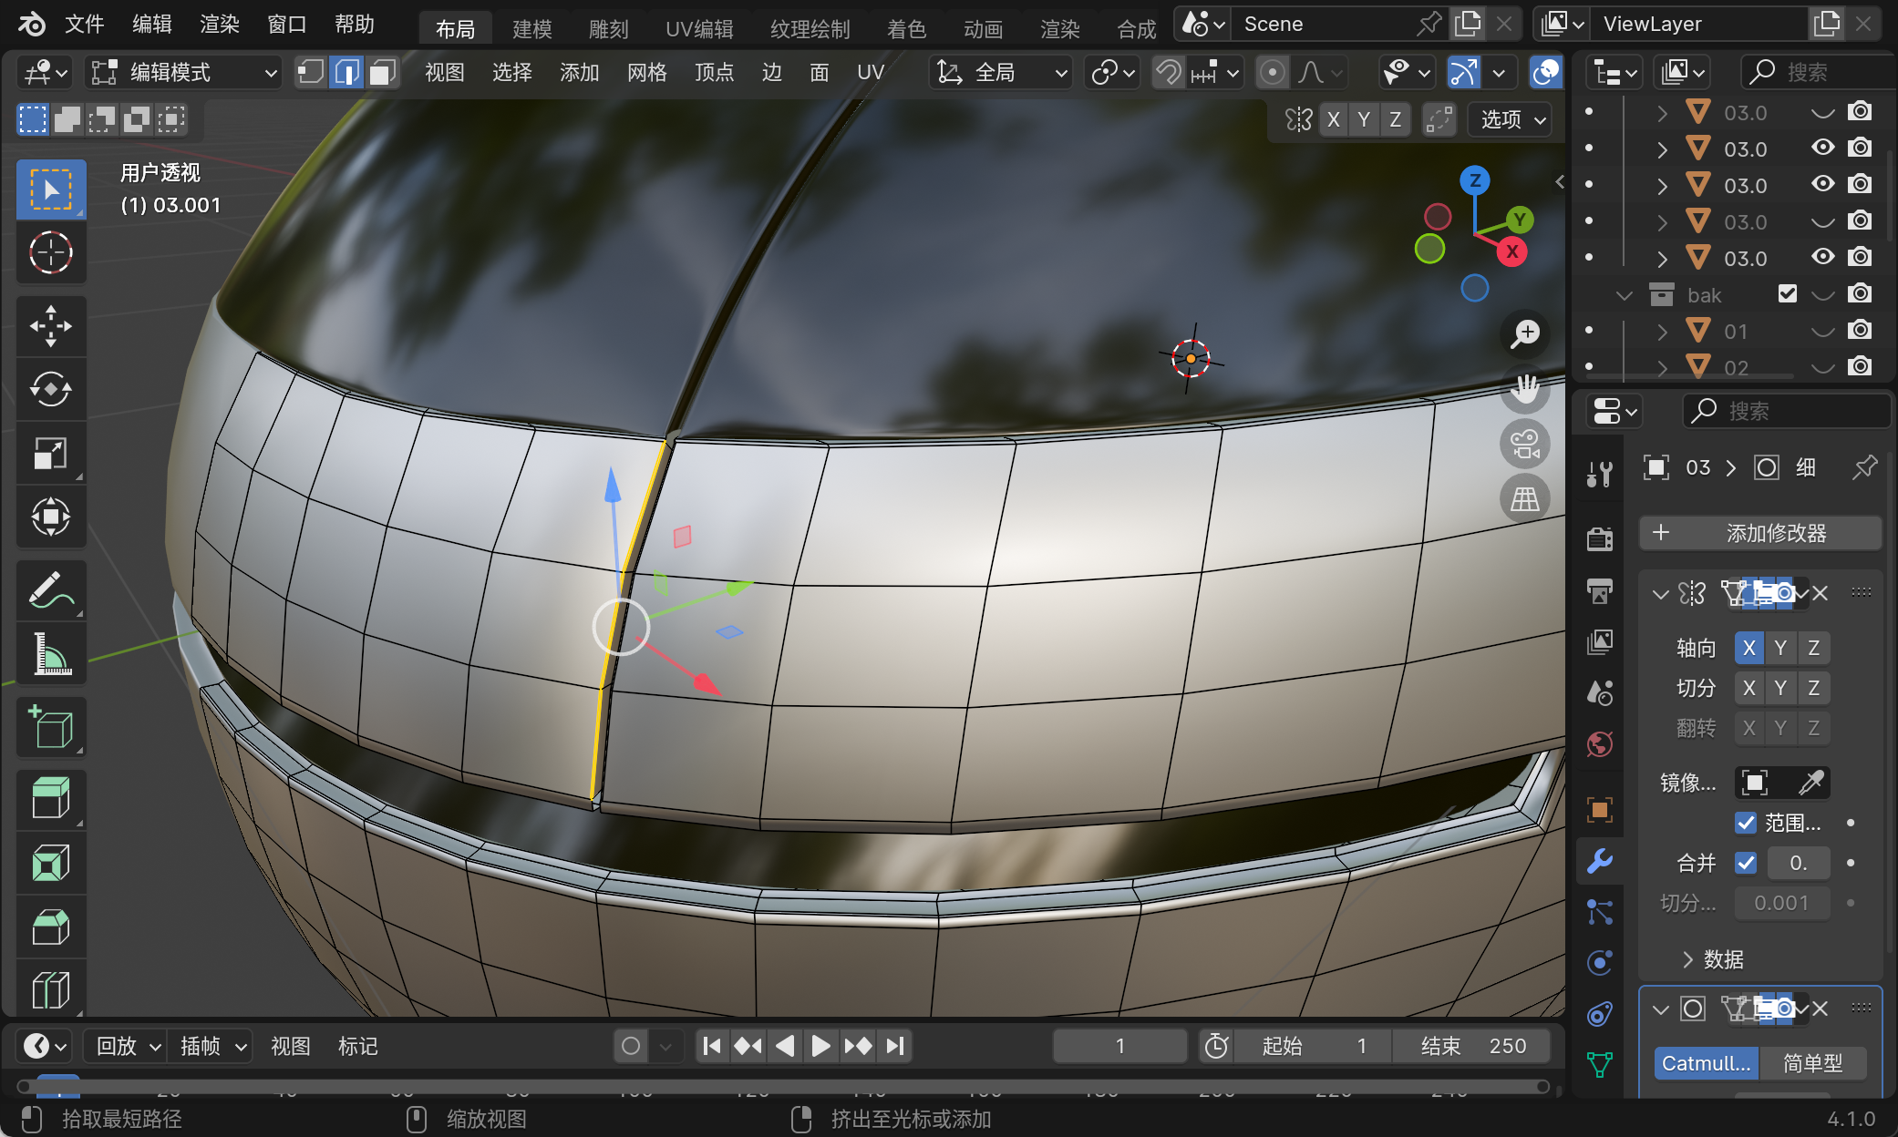The image size is (1898, 1137).
Task: Select the Bevel tool
Action: click(x=51, y=927)
